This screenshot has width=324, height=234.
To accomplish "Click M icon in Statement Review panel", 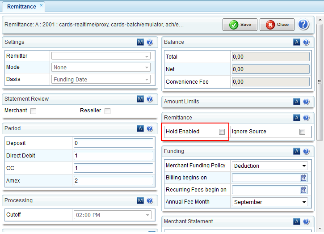I will point(140,99).
